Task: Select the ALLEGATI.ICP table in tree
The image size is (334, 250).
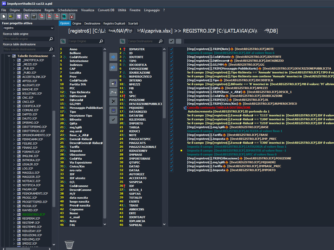Action: [31, 85]
